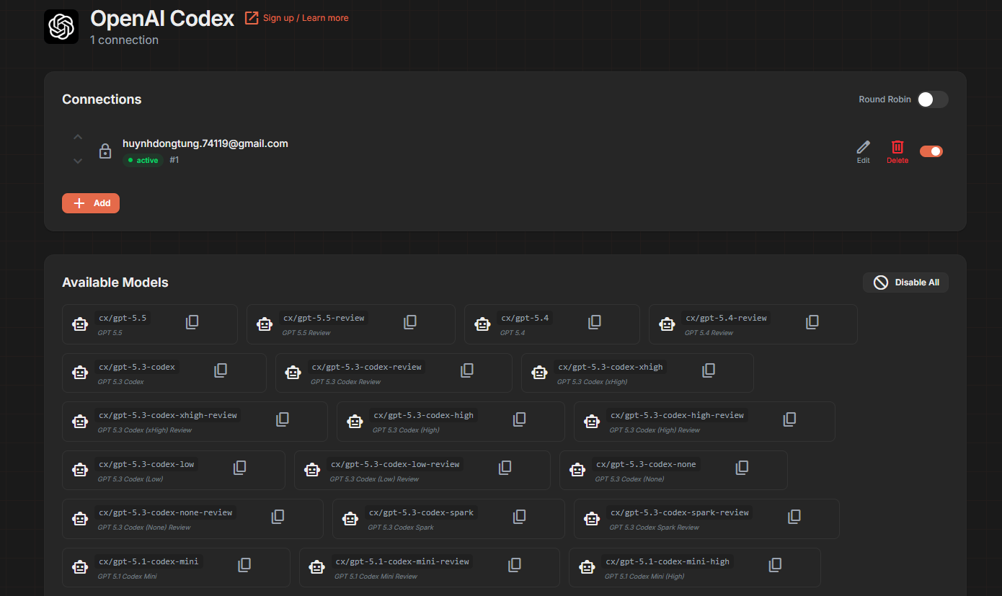
Task: Click the cx/gpt-5.3-codex-low-review model name
Action: pos(395,464)
